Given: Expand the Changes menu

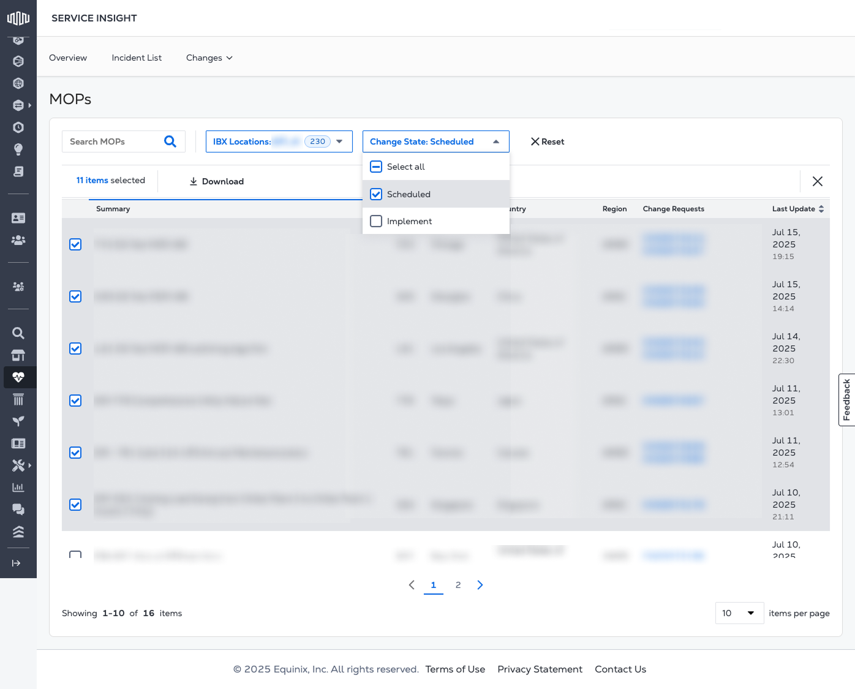Looking at the screenshot, I should 209,58.
